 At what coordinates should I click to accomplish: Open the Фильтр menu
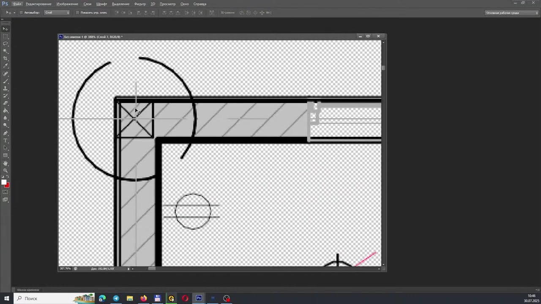pos(140,4)
